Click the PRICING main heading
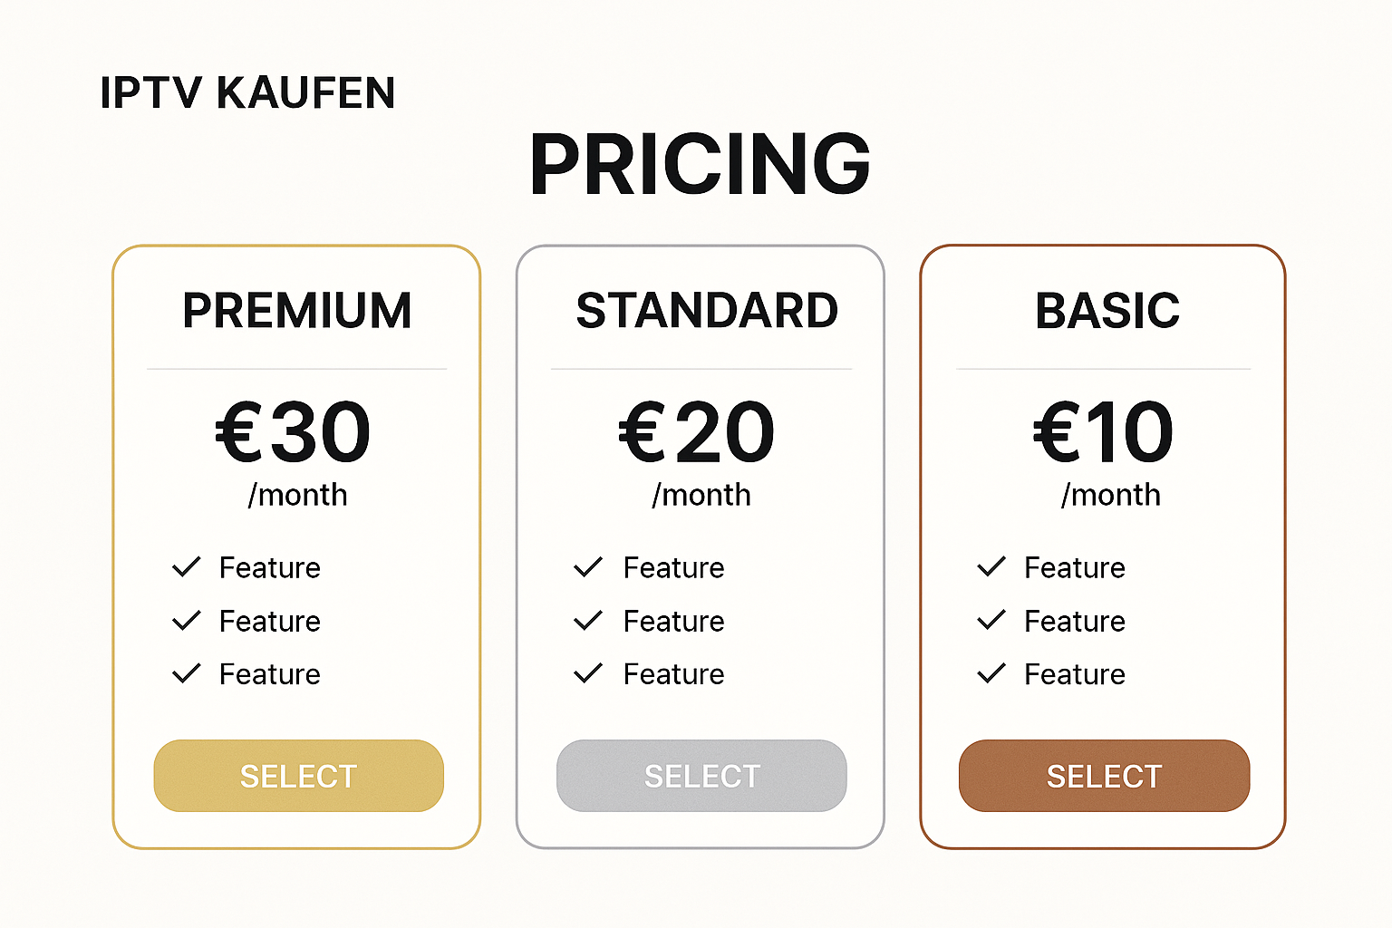This screenshot has width=1392, height=928. (700, 164)
